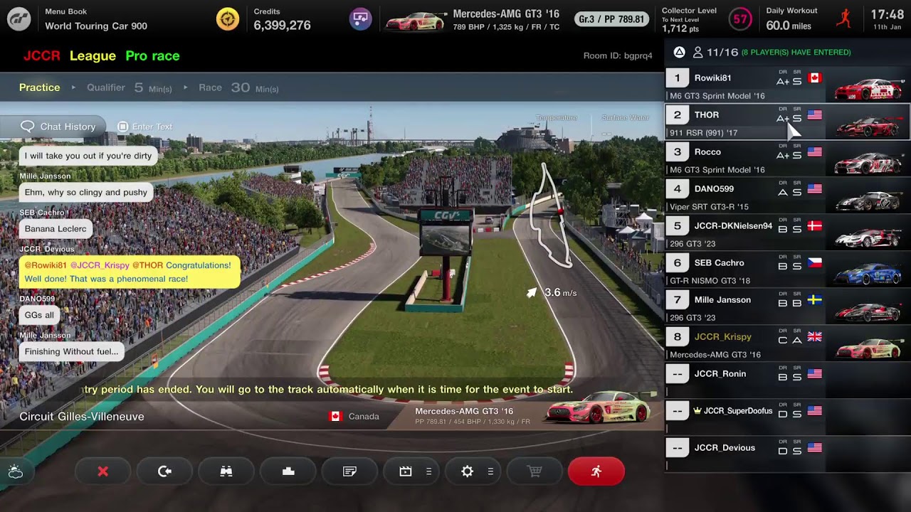Viewport: 911px width, 512px height.
Task: Click the player count person icon
Action: 697,52
